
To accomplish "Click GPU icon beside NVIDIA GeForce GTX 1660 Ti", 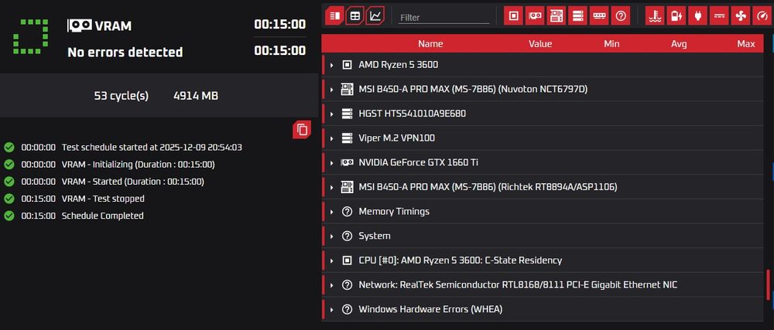I will (347, 162).
